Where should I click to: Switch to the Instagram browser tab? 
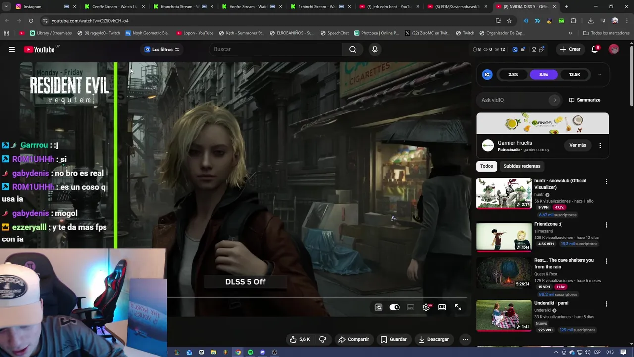click(x=32, y=7)
